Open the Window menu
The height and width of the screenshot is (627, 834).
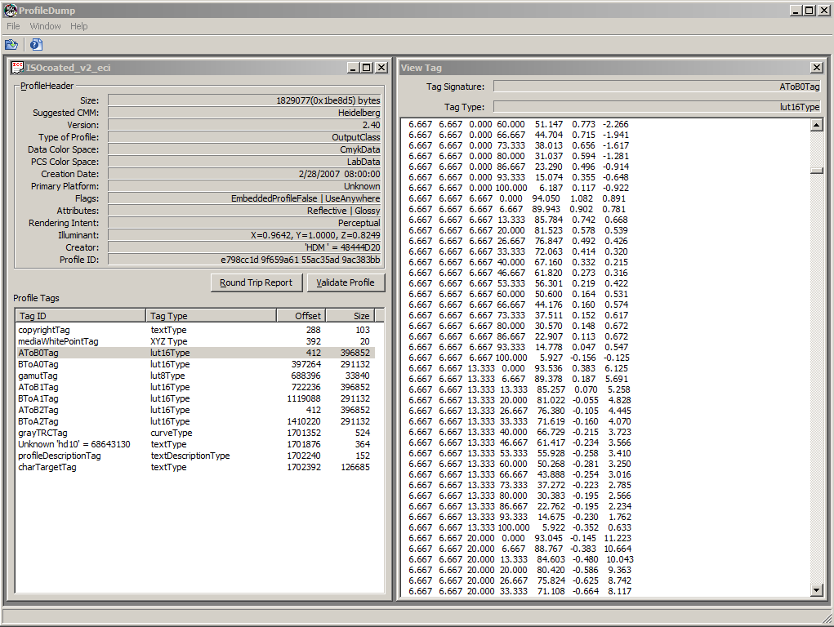[x=45, y=26]
